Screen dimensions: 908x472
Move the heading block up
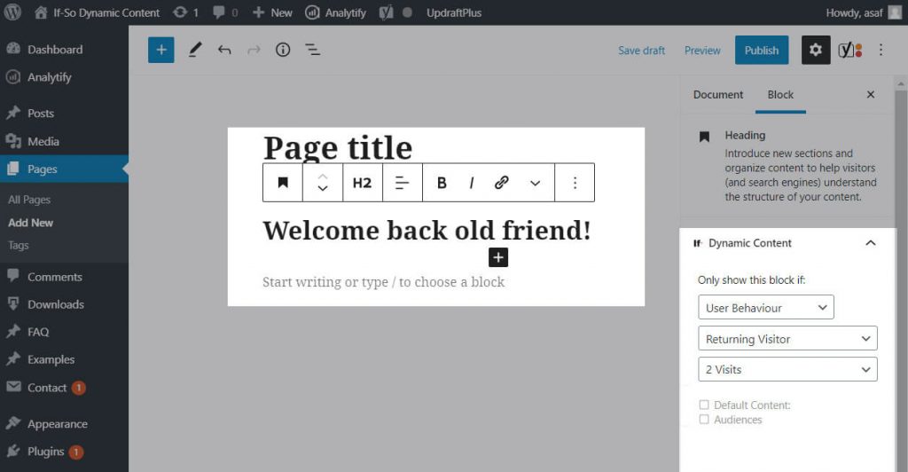pyautogui.click(x=323, y=176)
